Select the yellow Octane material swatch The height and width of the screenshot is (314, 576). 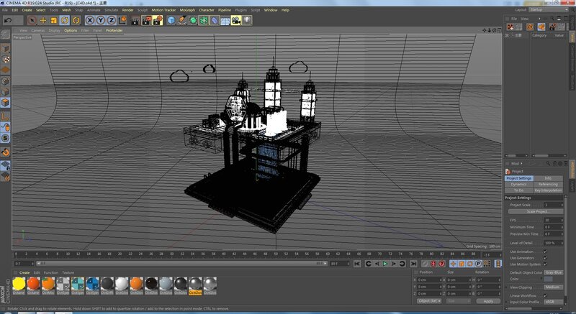pyautogui.click(x=19, y=284)
